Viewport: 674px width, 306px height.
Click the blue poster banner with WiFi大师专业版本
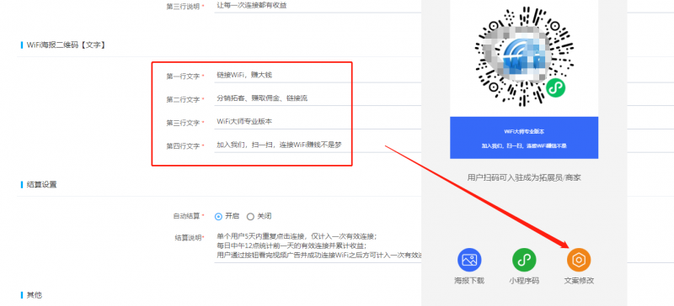[524, 138]
